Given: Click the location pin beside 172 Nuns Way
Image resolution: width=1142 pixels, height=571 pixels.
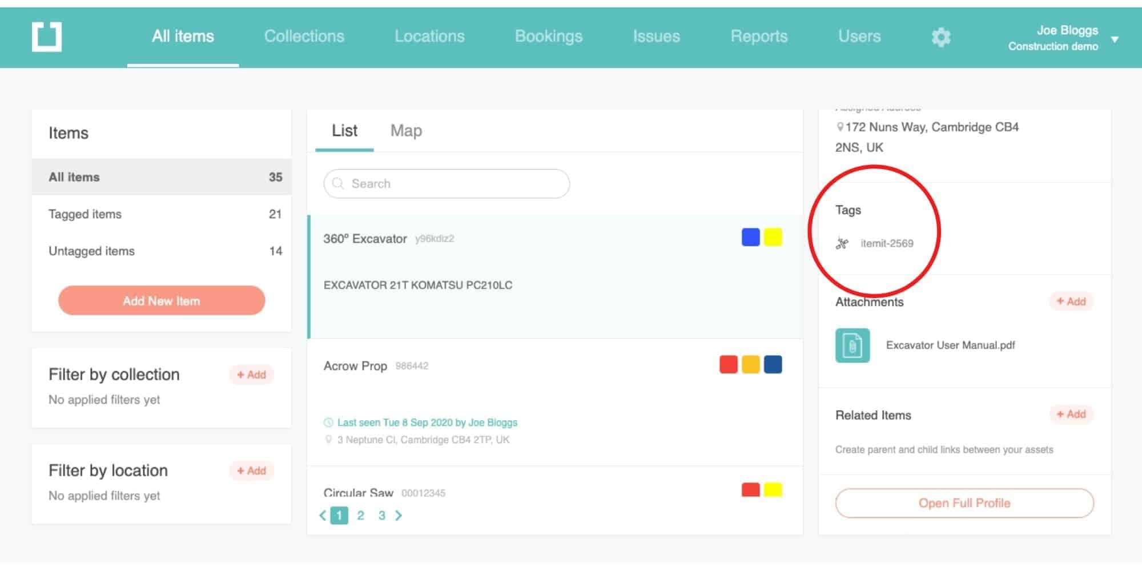Looking at the screenshot, I should pos(839,127).
